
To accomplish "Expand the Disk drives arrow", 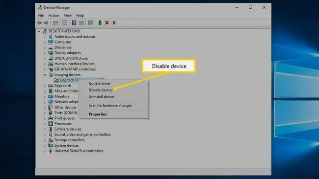I will coord(45,47).
